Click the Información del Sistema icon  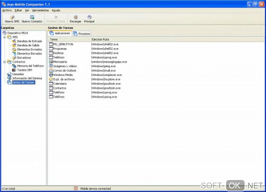click(9, 78)
